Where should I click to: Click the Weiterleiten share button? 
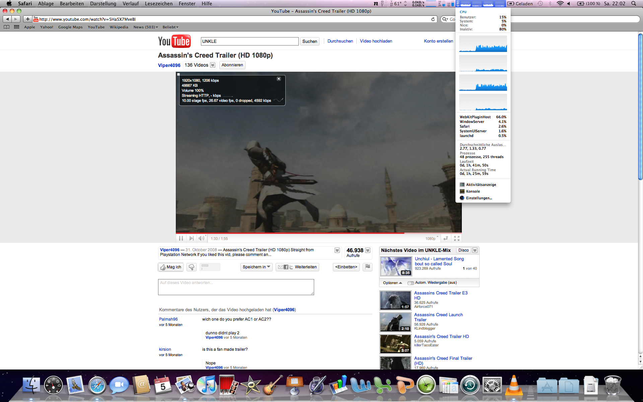click(297, 267)
